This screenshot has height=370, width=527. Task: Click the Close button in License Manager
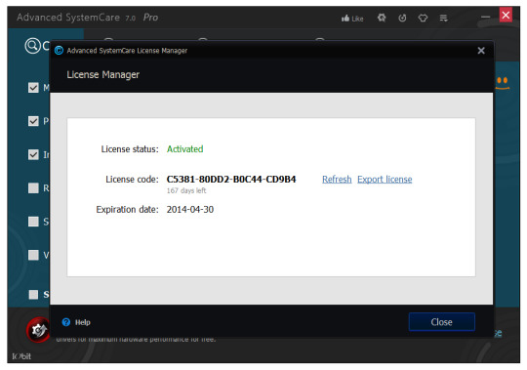tap(442, 322)
